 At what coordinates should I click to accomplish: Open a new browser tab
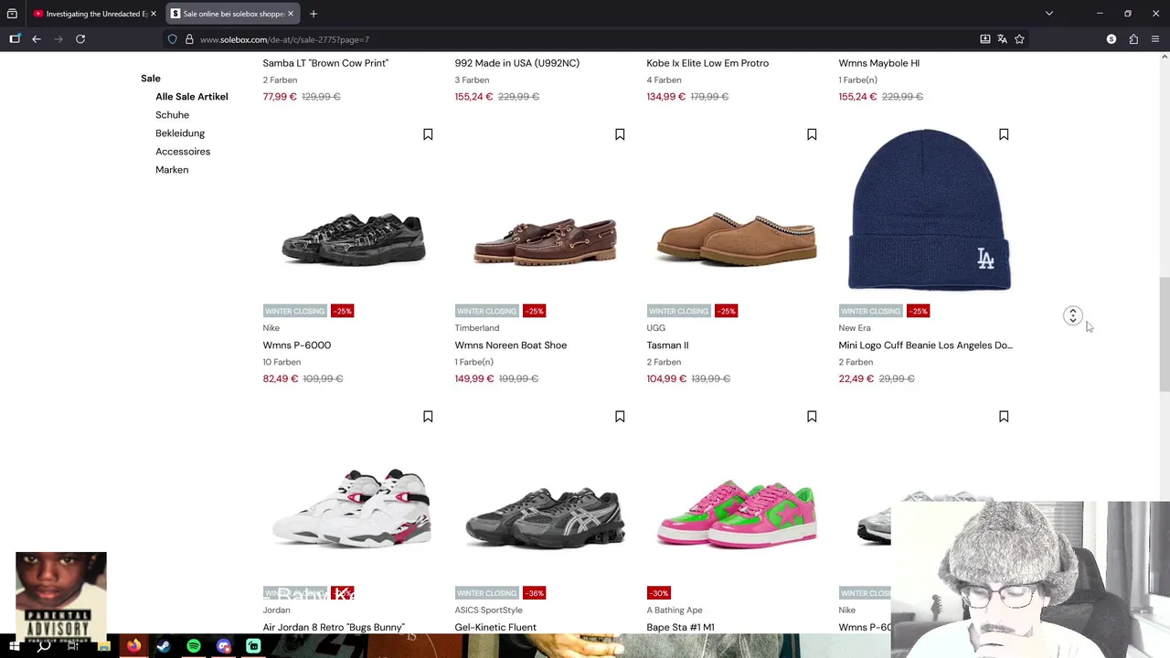314,14
